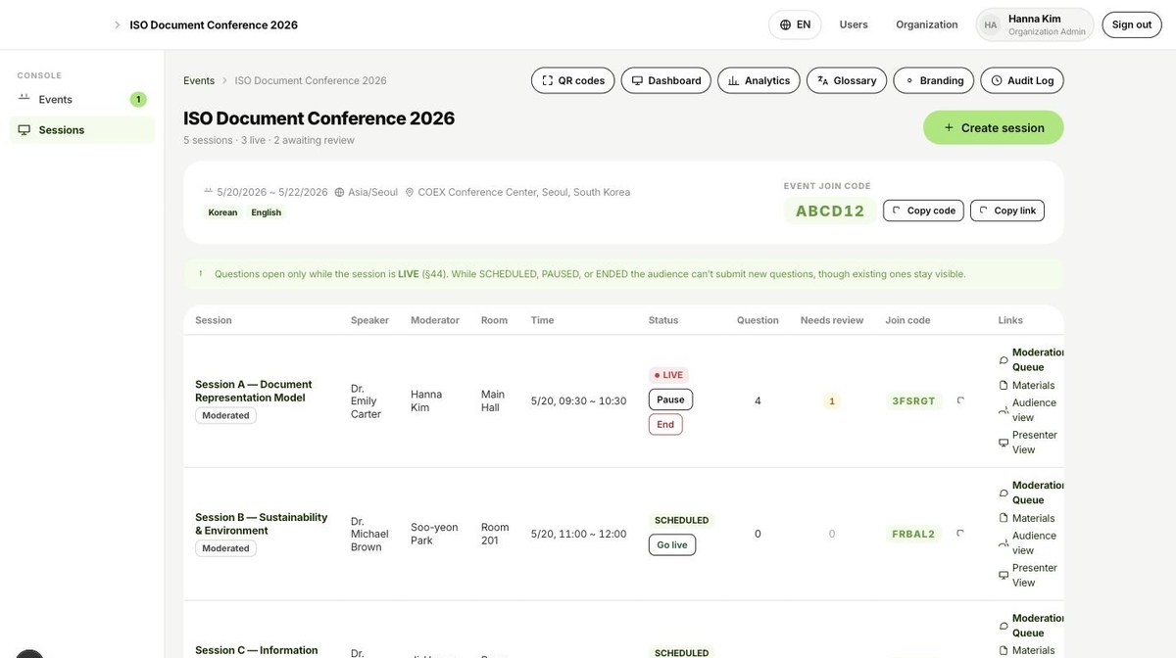Select Events in the sidebar
This screenshot has width=1176, height=658.
(x=82, y=99)
